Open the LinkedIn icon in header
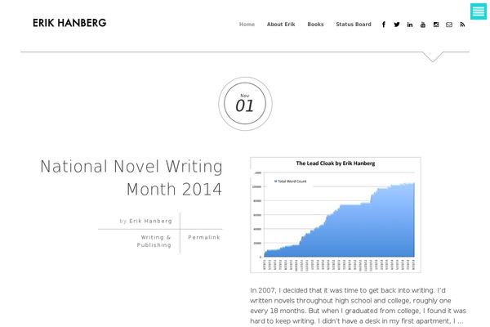This screenshot has height=327, width=490. coord(410,25)
